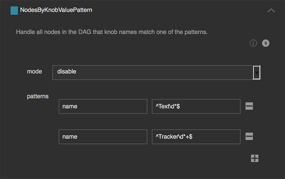Click the ^Tracker\d*+$ pattern field

tap(196, 137)
